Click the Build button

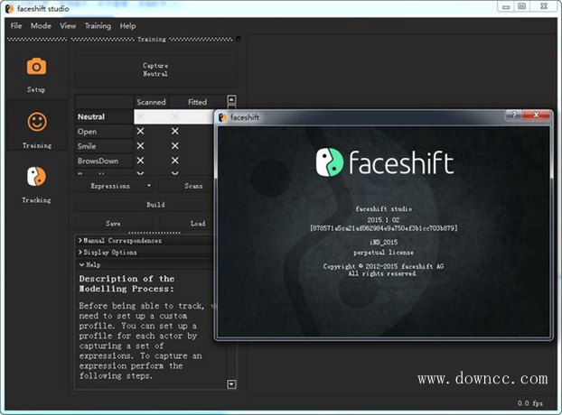pos(155,205)
